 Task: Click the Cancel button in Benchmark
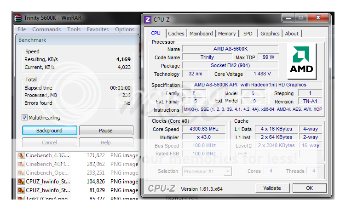point(49,143)
